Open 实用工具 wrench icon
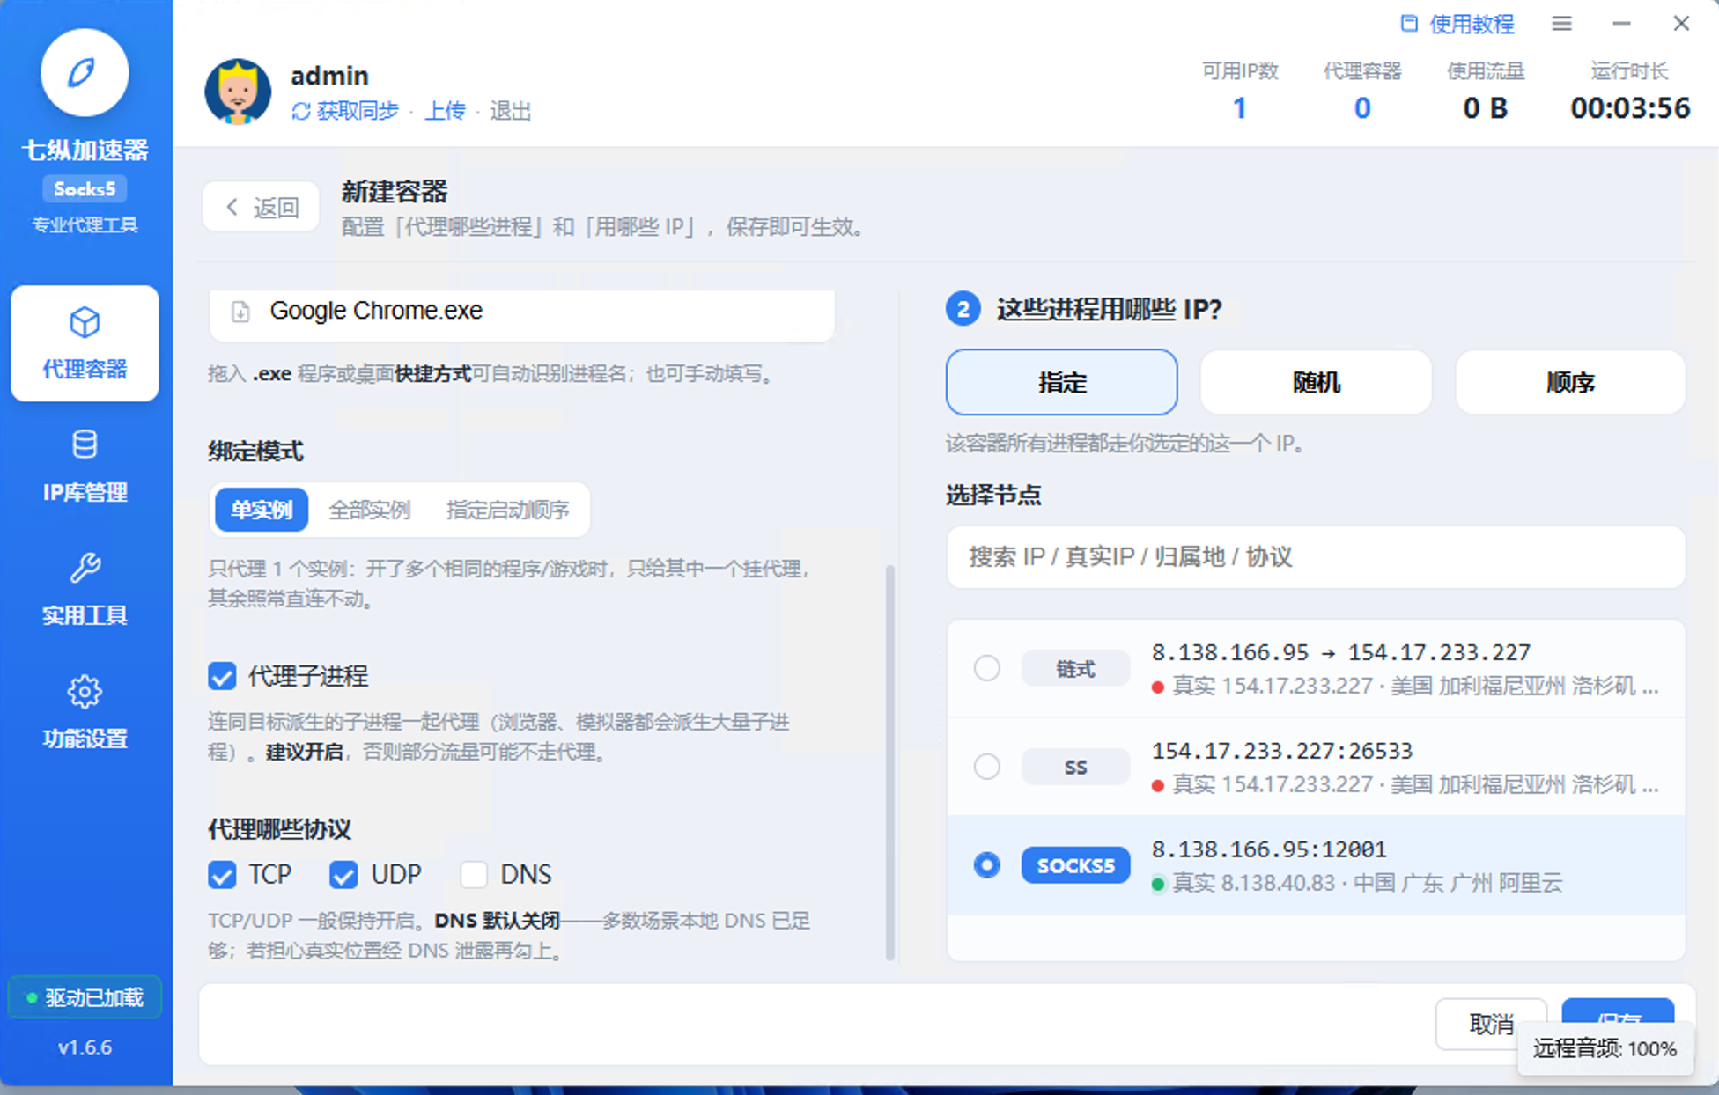The height and width of the screenshot is (1095, 1719). (85, 569)
